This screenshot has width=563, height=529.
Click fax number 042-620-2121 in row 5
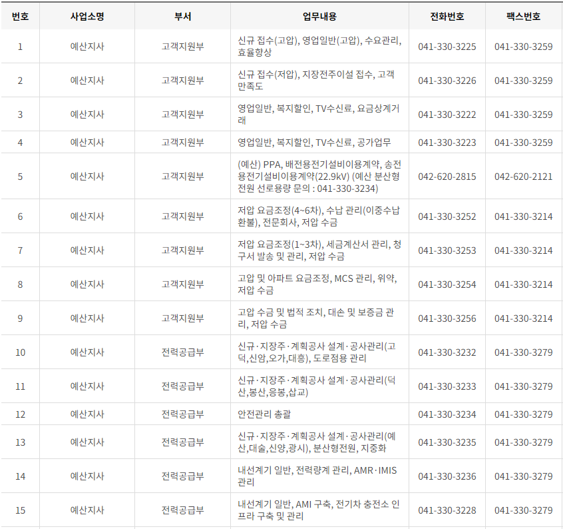coord(522,178)
